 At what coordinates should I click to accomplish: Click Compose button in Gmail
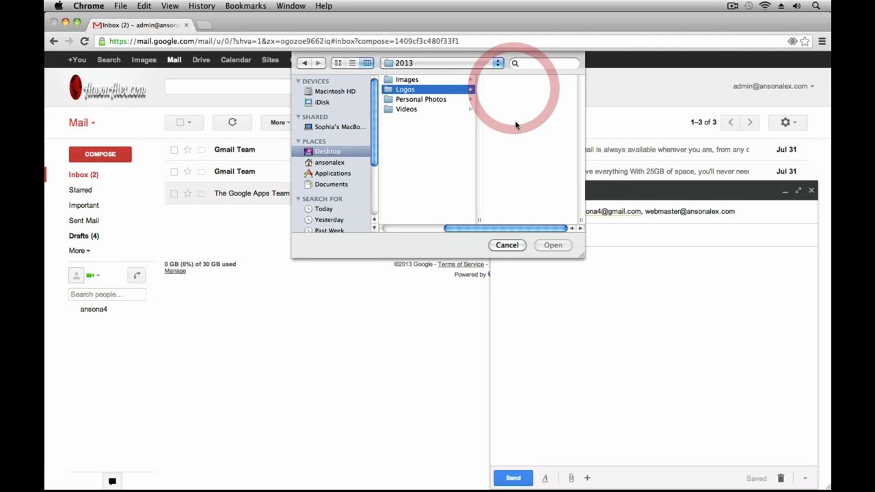[100, 154]
